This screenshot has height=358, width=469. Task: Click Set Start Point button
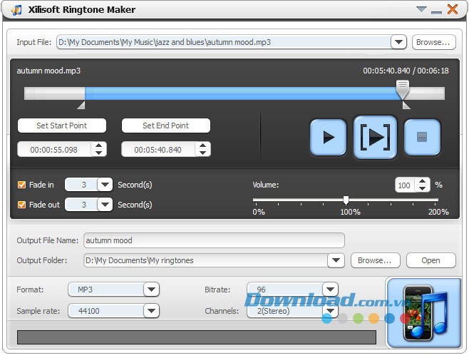pyautogui.click(x=62, y=126)
